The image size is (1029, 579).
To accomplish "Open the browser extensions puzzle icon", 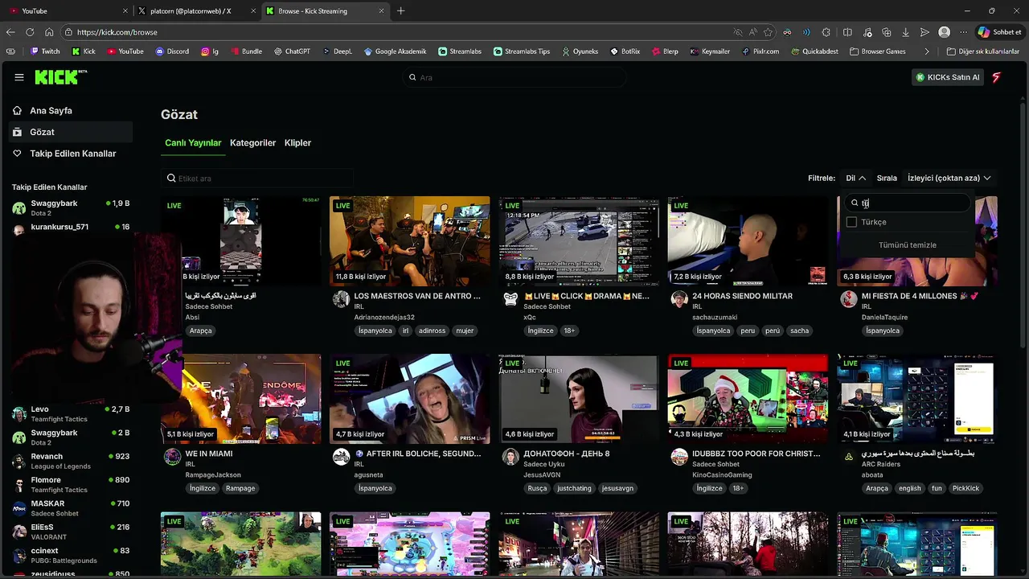I will pos(826,32).
